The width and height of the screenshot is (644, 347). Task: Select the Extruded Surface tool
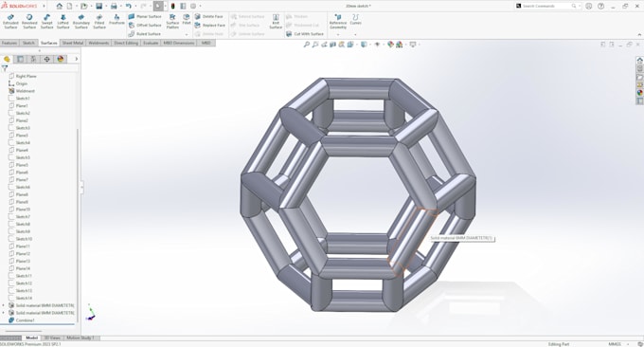tap(10, 21)
